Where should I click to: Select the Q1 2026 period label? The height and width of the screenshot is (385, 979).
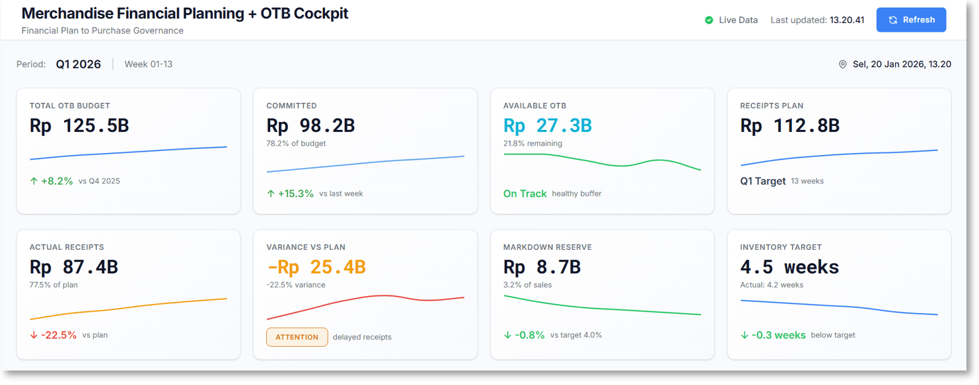tap(78, 65)
